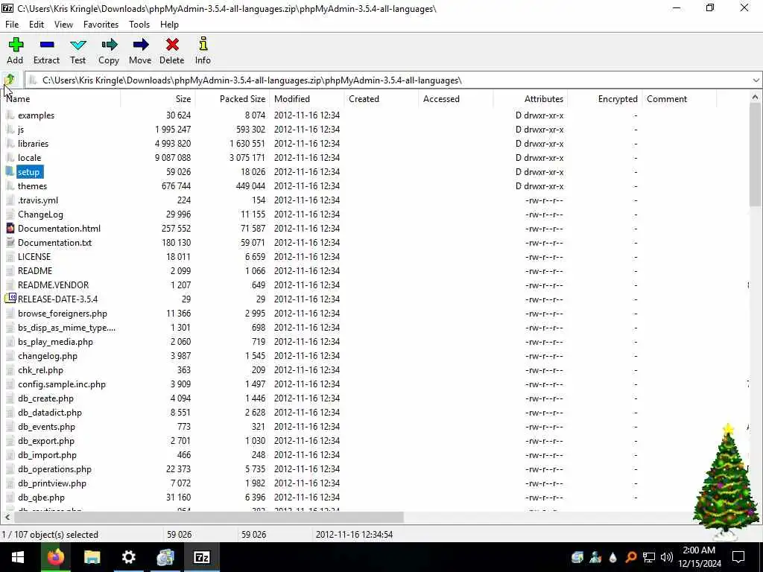The height and width of the screenshot is (572, 763).
Task: Select chk_rel.php
Action: tap(40, 369)
